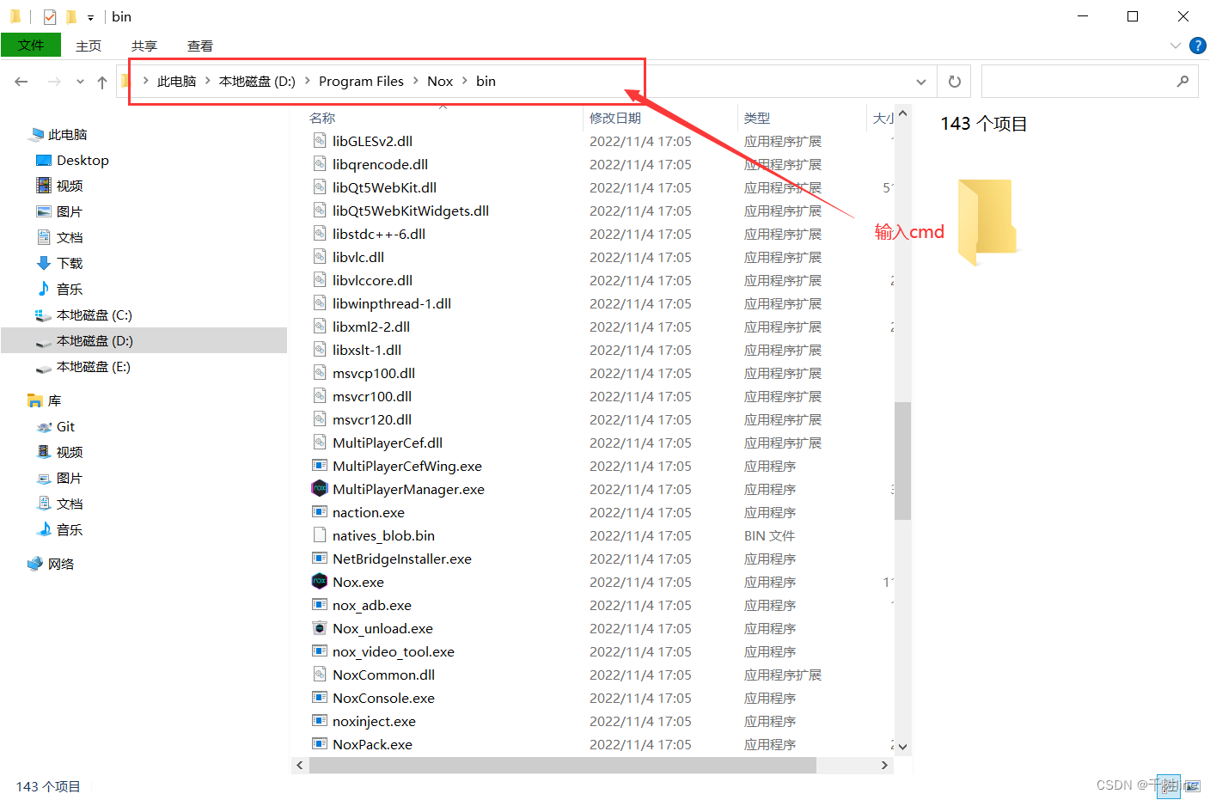Select 此电脑 in the navigation pane

67,135
